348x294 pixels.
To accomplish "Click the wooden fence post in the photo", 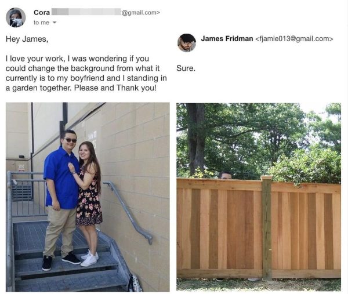I will pyautogui.click(x=267, y=227).
